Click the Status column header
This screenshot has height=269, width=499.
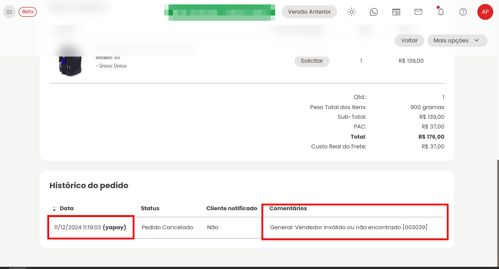(x=150, y=208)
